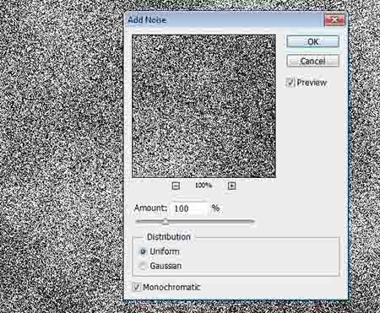
Task: Click the Gaussian label text
Action: 166,266
